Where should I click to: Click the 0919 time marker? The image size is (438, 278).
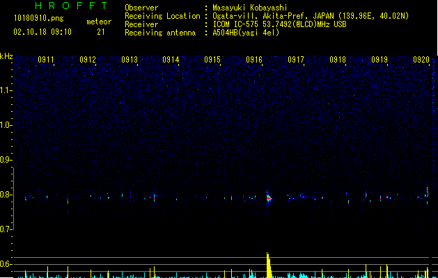pyautogui.click(x=380, y=60)
